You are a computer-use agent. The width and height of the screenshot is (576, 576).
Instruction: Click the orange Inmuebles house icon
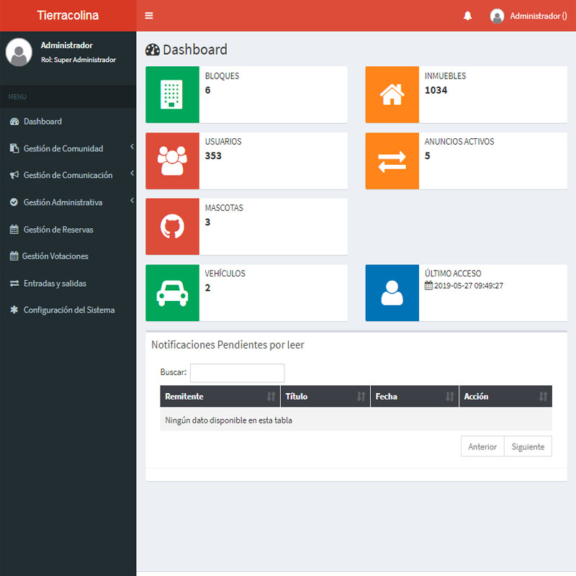tap(392, 94)
